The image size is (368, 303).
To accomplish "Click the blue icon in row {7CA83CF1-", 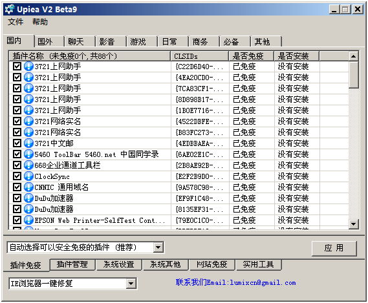I will tap(28, 89).
